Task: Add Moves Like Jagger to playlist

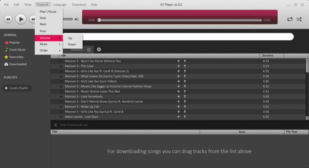Action: (x=179, y=86)
